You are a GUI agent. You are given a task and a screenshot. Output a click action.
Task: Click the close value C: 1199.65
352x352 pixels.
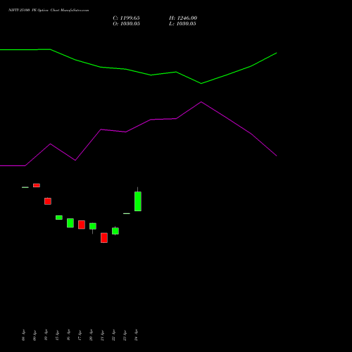click(x=126, y=18)
